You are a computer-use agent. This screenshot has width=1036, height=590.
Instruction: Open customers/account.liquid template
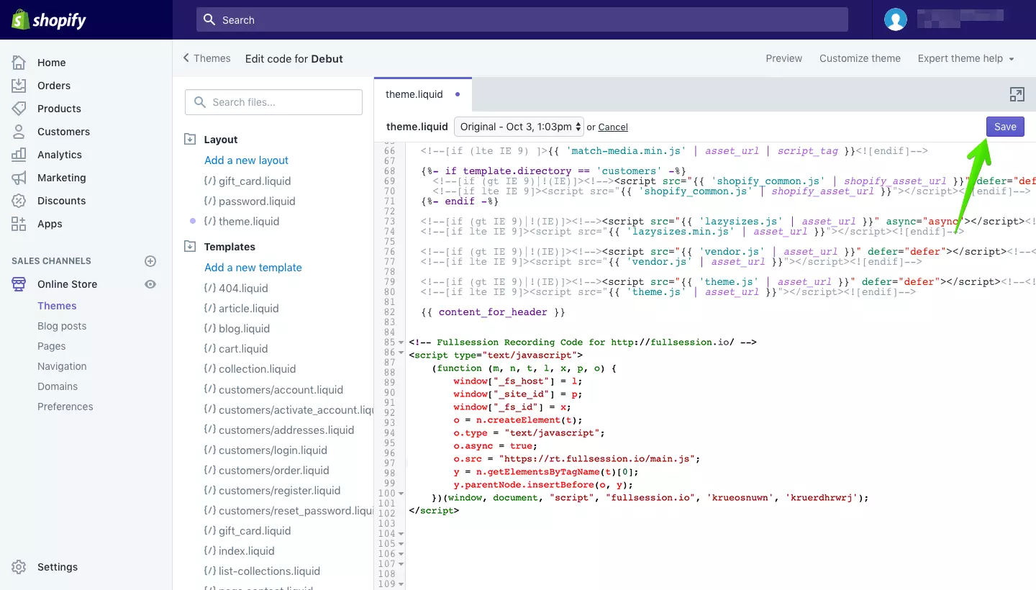(x=281, y=390)
